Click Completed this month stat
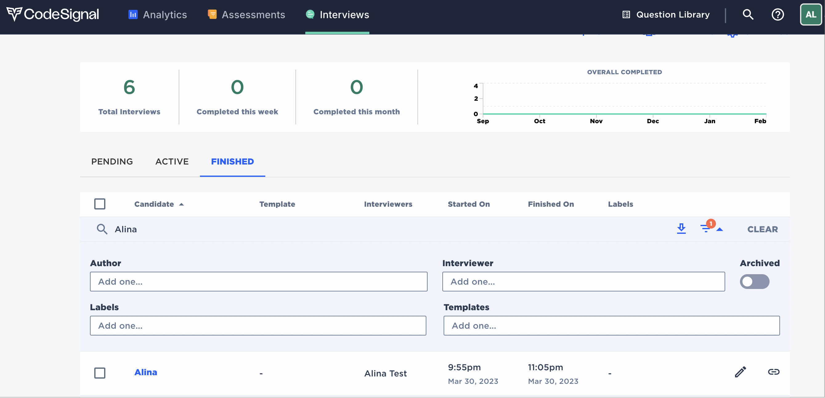 (x=356, y=97)
